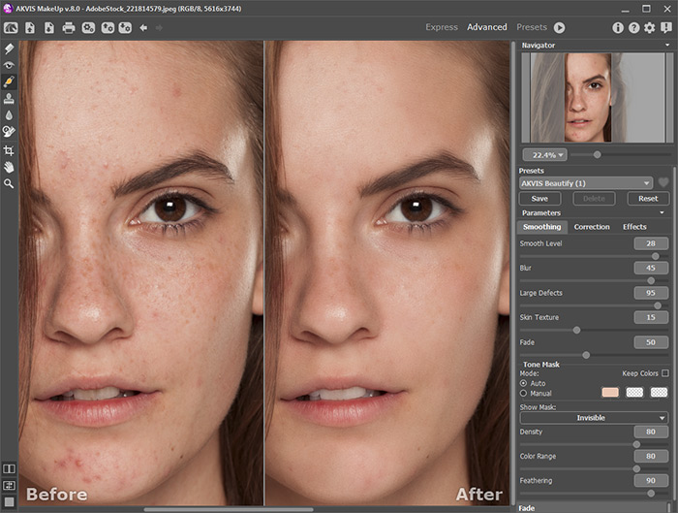Click the Run play button
The image size is (678, 513).
coord(560,28)
